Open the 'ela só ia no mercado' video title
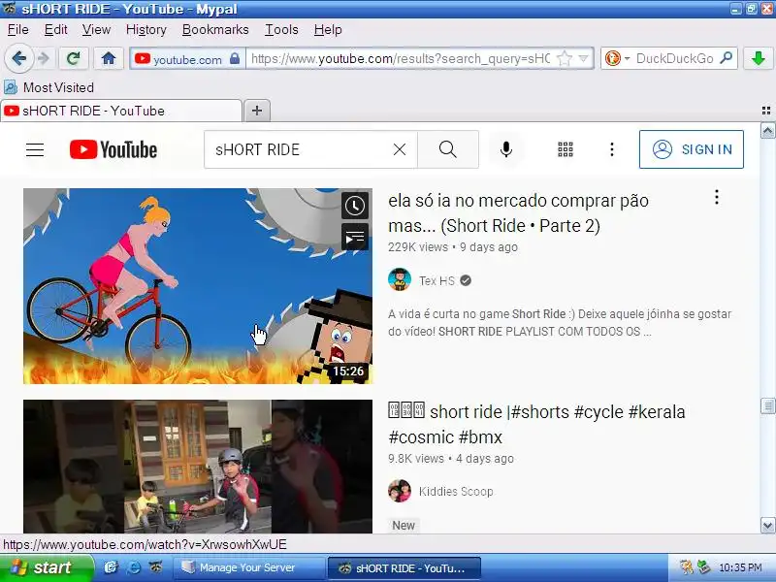Viewport: 776px width, 582px height. click(x=518, y=213)
